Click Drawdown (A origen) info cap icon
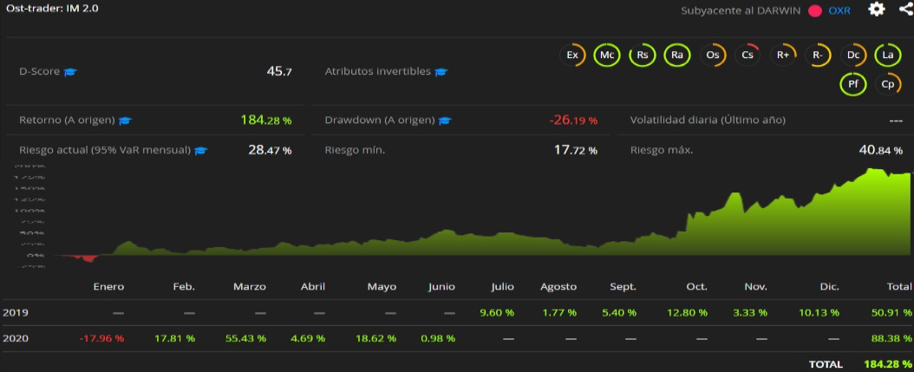Viewport: 914px width, 372px height. pos(445,121)
